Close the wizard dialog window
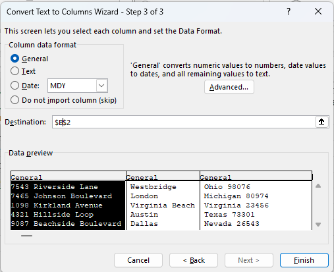Viewport: 334px width, 272px height. pyautogui.click(x=318, y=11)
